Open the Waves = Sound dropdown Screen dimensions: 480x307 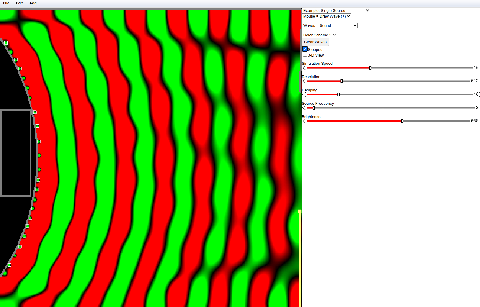coord(330,26)
